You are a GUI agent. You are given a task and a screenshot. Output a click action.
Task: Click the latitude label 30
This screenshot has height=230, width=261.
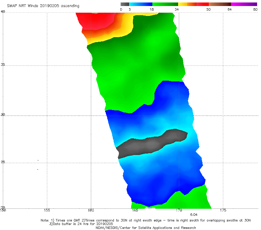(3, 115)
